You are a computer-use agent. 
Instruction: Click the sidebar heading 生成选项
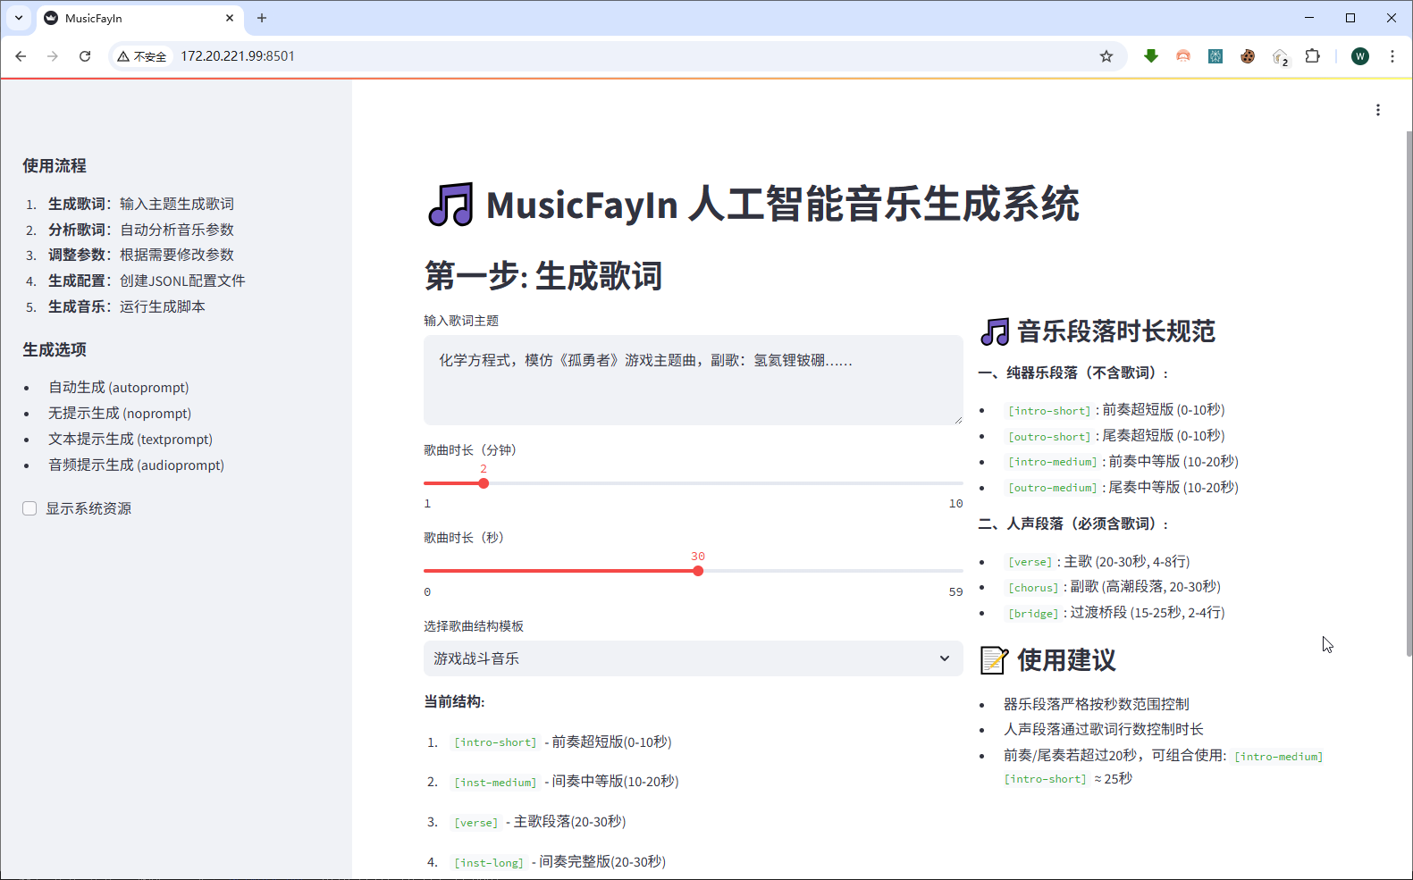[x=55, y=350]
